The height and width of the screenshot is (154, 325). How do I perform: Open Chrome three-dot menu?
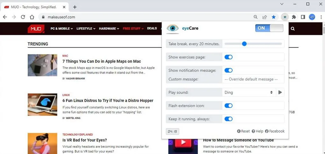pos(321,17)
